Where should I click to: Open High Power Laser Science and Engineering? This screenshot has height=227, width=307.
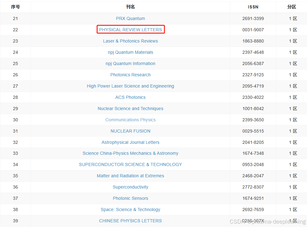click(130, 86)
